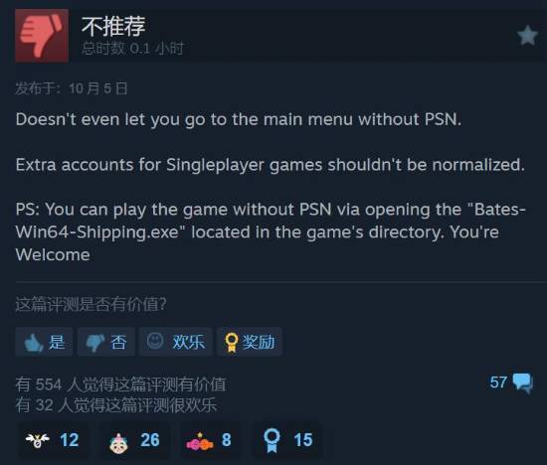
Task: Open the 57 comments speech bubble
Action: click(x=511, y=383)
